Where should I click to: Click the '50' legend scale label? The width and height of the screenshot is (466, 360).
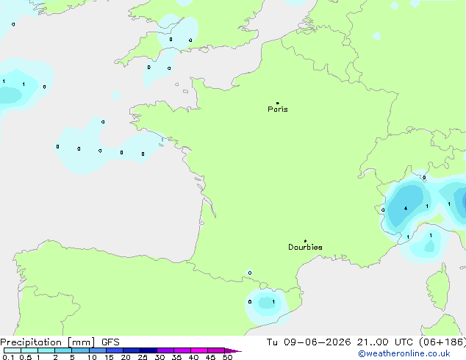(x=227, y=357)
